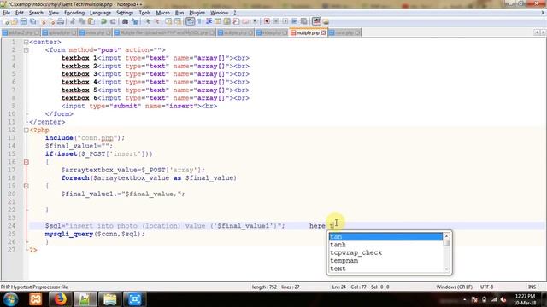Open the Encoding menu
Image resolution: width=547 pixels, height=307 pixels.
(x=74, y=13)
